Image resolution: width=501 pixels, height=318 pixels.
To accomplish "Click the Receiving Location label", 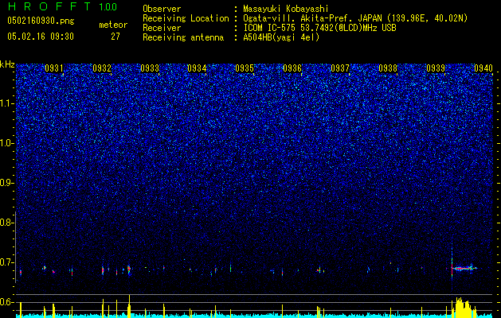I will pyautogui.click(x=186, y=18).
